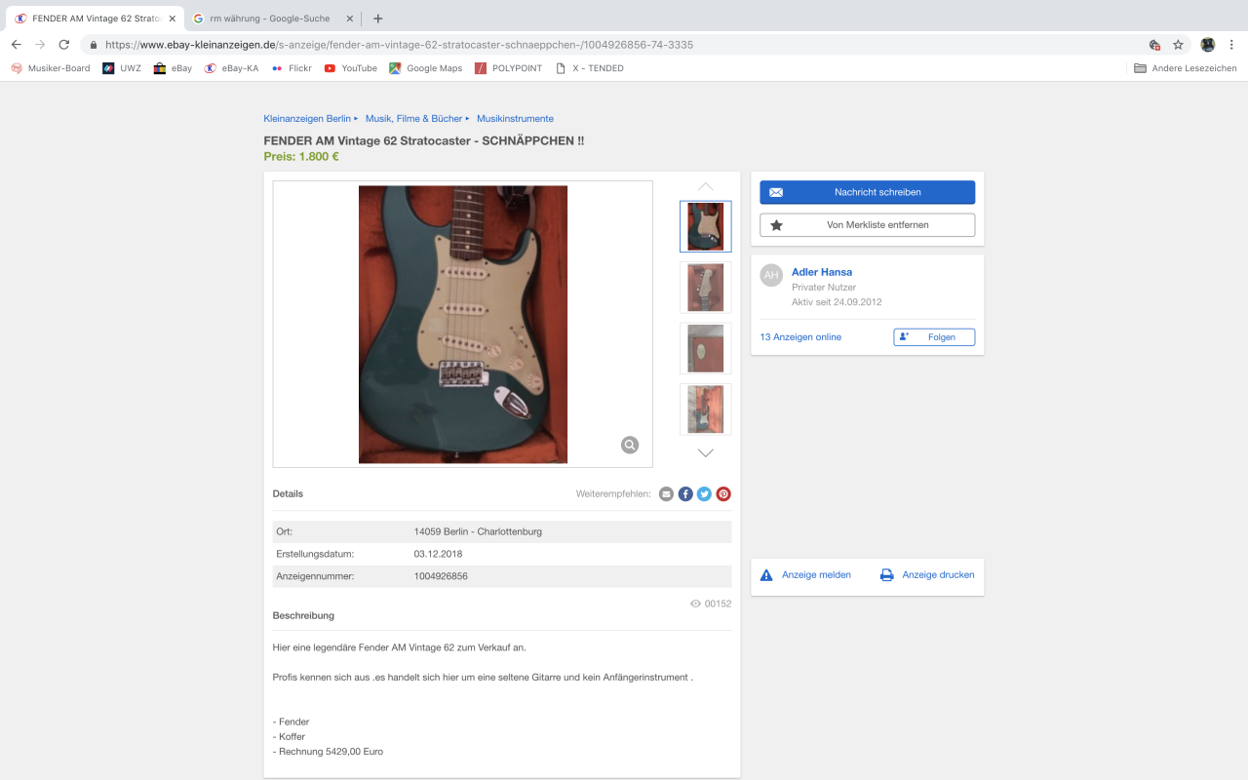Screen dimensions: 1248x780
Task: Click the profile avatar in toolbar
Action: [x=1207, y=45]
